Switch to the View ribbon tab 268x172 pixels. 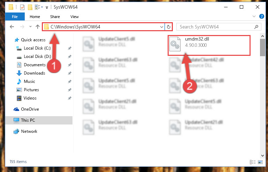point(75,17)
